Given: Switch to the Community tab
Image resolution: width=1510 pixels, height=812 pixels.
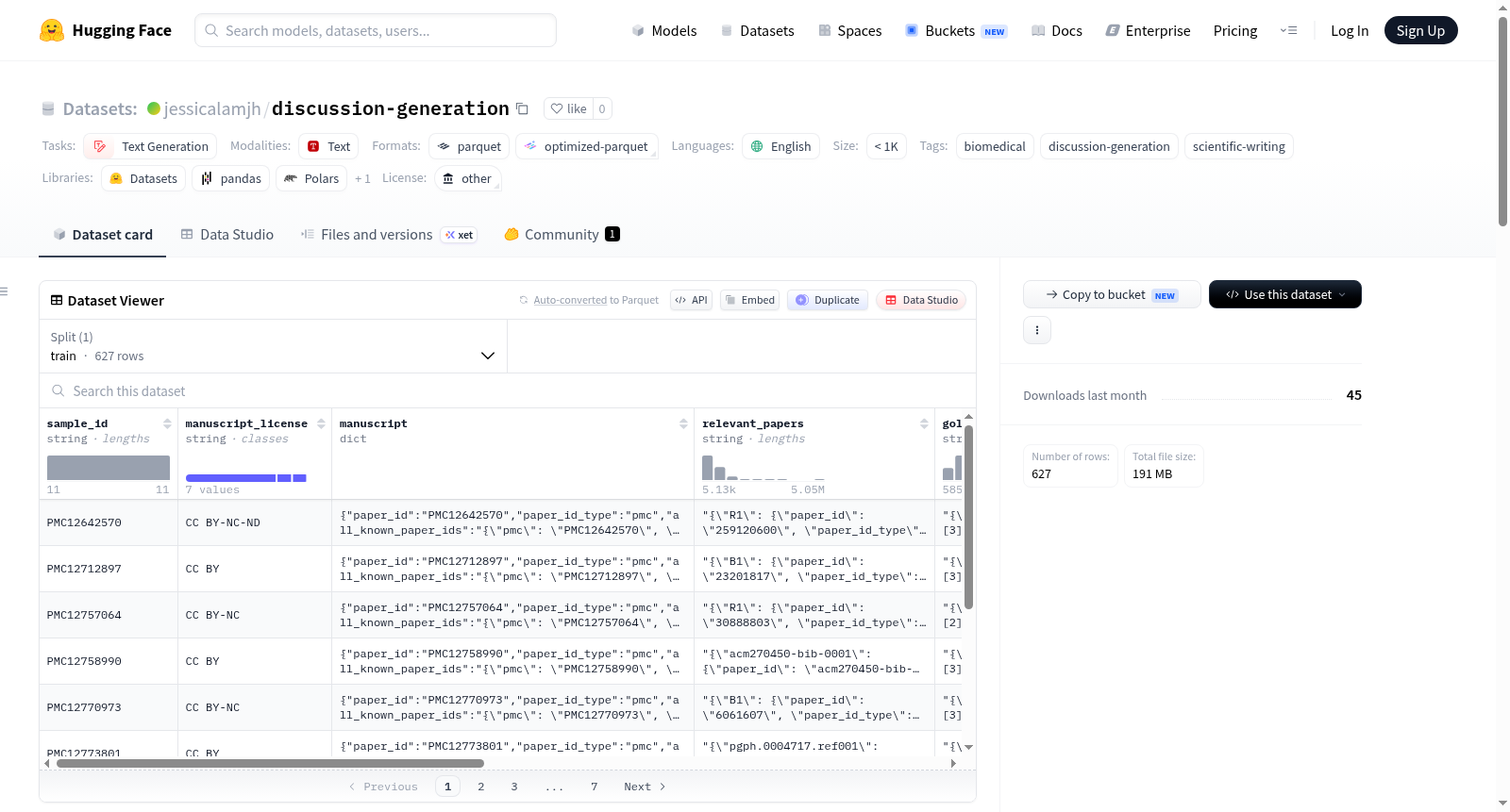Looking at the screenshot, I should [x=562, y=235].
